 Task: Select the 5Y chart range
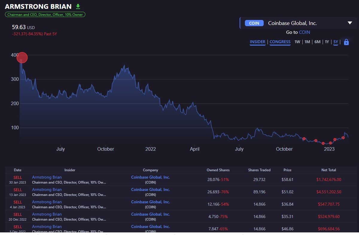pos(336,42)
